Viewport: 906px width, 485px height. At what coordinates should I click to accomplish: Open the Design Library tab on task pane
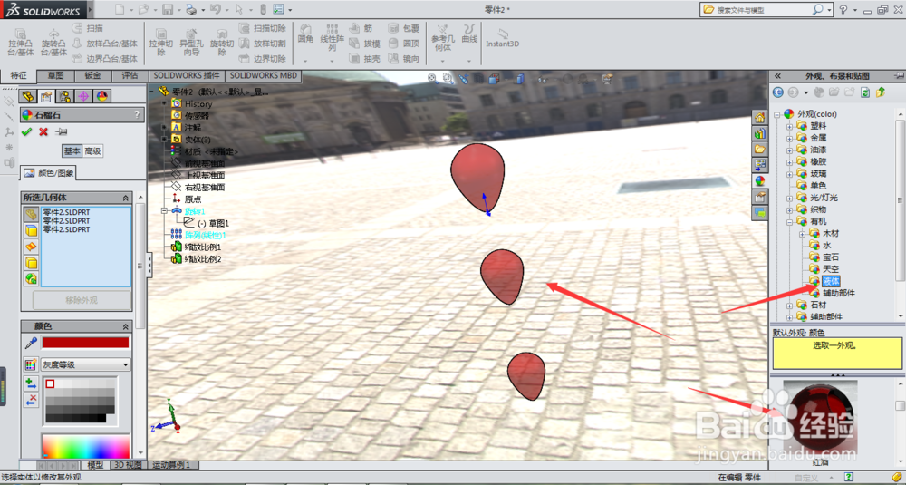(760, 133)
